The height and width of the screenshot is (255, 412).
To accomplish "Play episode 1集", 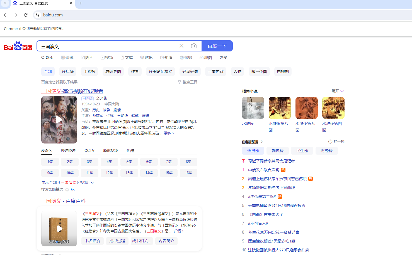I will pyautogui.click(x=50, y=162).
